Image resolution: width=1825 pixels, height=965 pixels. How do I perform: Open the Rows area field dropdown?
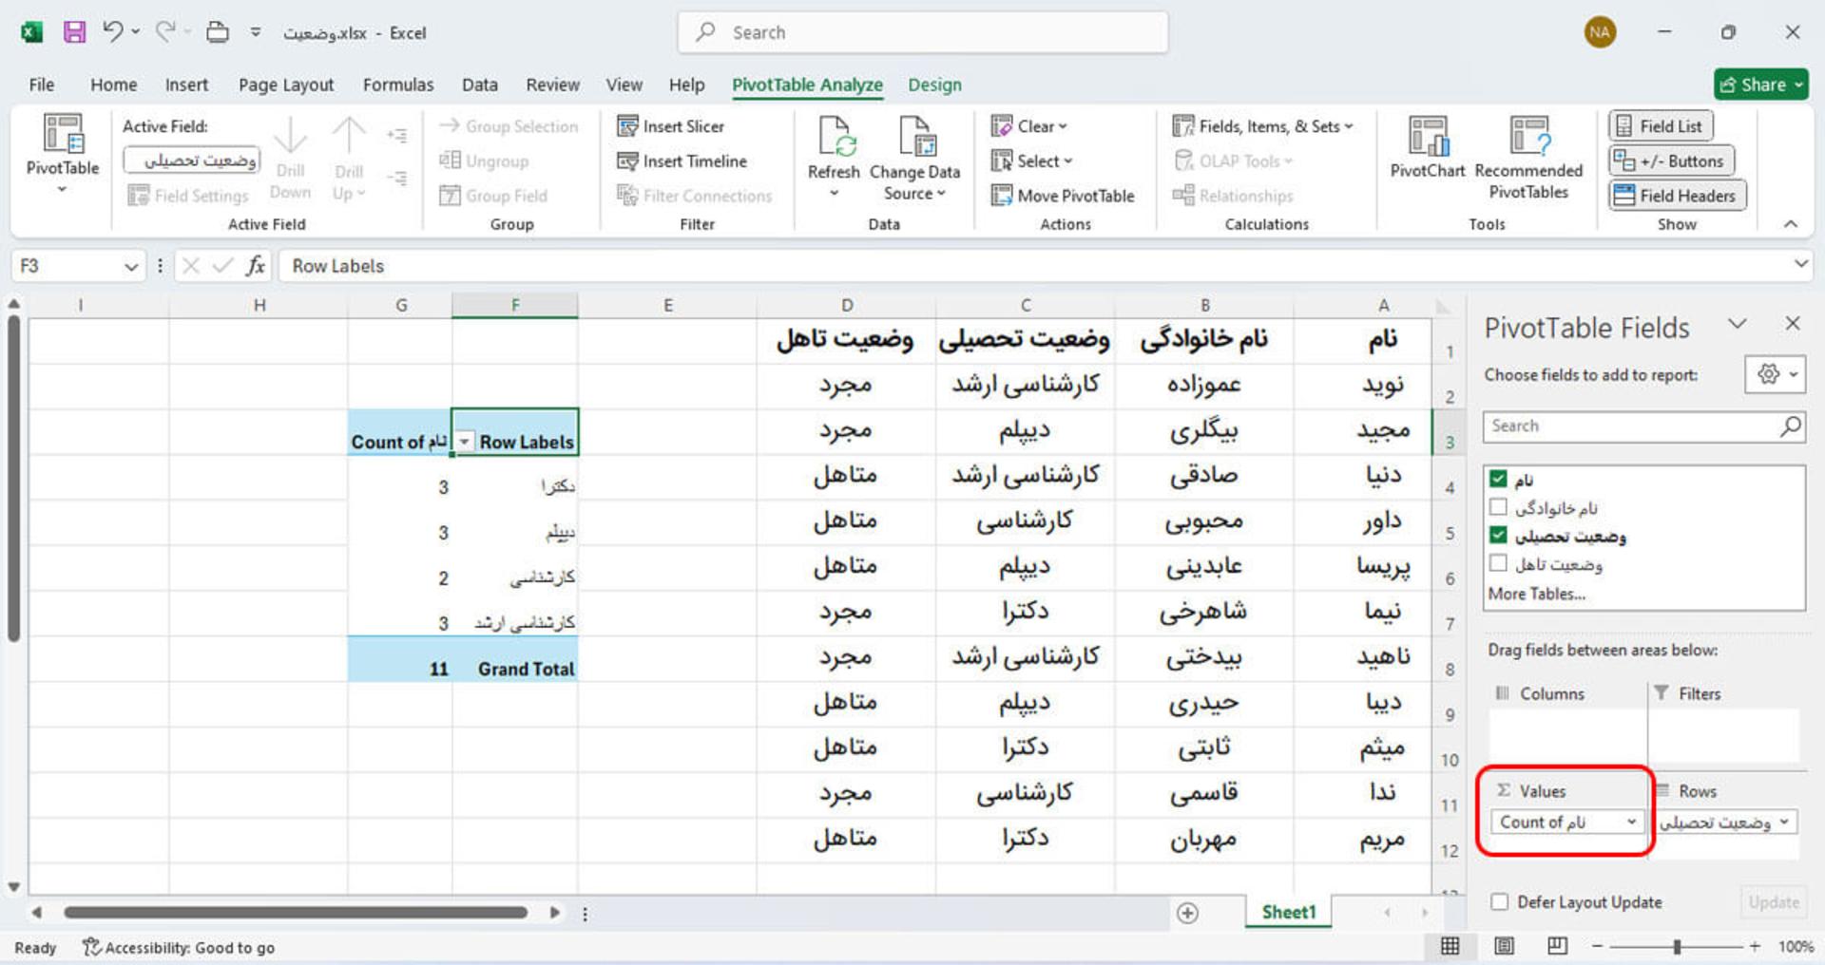click(1784, 822)
